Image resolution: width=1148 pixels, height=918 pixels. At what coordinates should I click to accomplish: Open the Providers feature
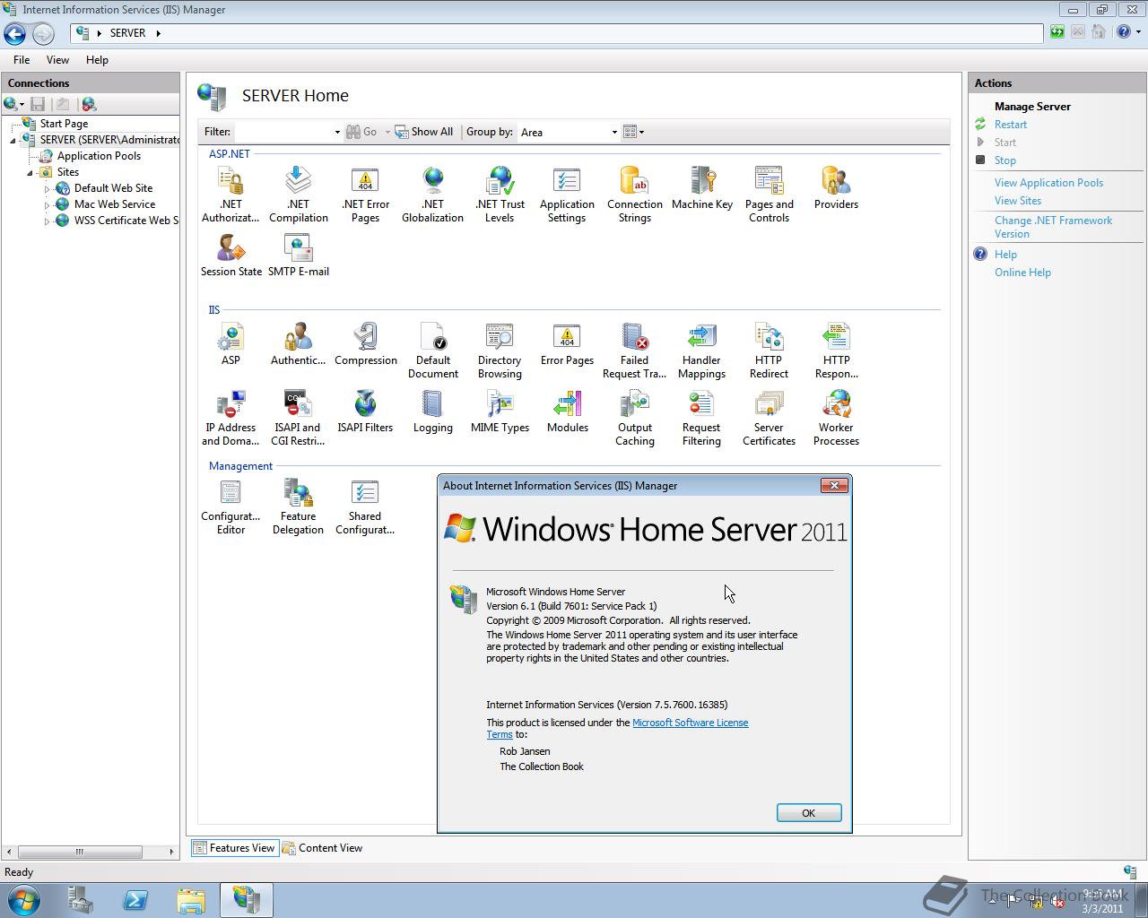pos(836,188)
